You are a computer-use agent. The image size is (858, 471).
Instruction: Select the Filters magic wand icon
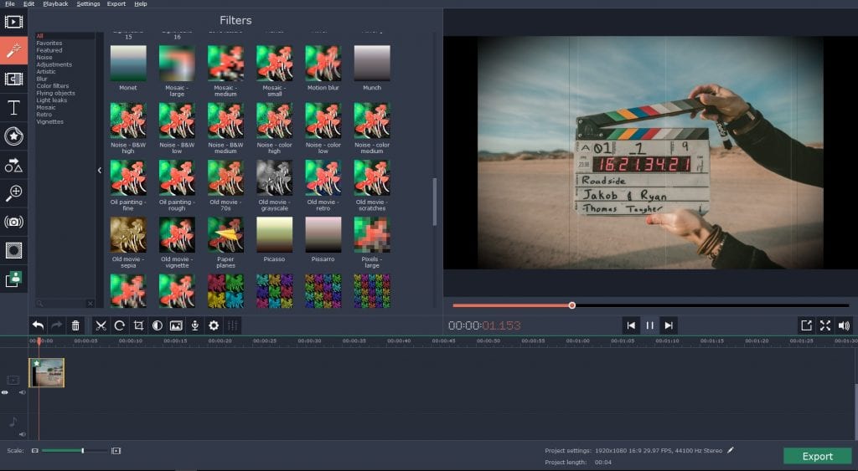coord(13,50)
